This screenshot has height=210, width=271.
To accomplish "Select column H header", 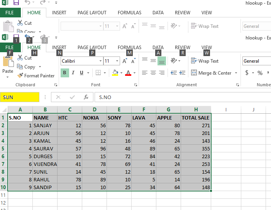I will tap(196, 109).
